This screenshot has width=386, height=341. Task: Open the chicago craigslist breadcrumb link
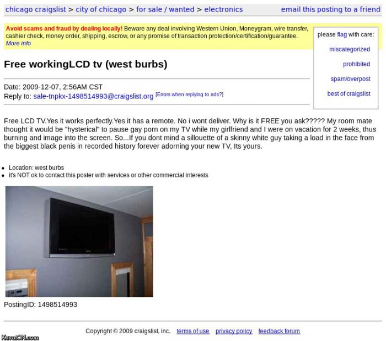tap(35, 9)
